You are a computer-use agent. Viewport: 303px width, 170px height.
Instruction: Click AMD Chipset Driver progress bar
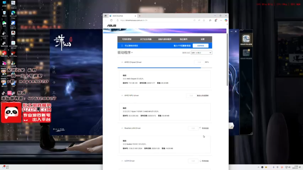(x=165, y=68)
